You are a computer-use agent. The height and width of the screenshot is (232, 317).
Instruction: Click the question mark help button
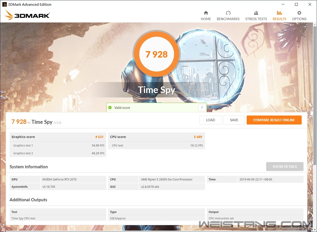(202, 108)
